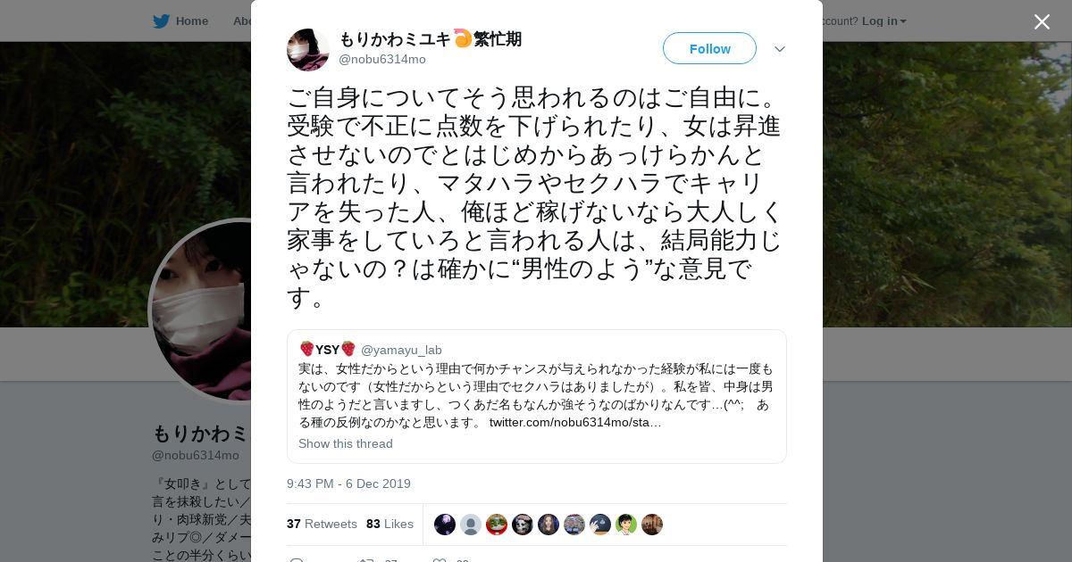This screenshot has height=562, width=1072.
Task: Open @nobu6314mo handle in tweet header
Action: pyautogui.click(x=382, y=59)
